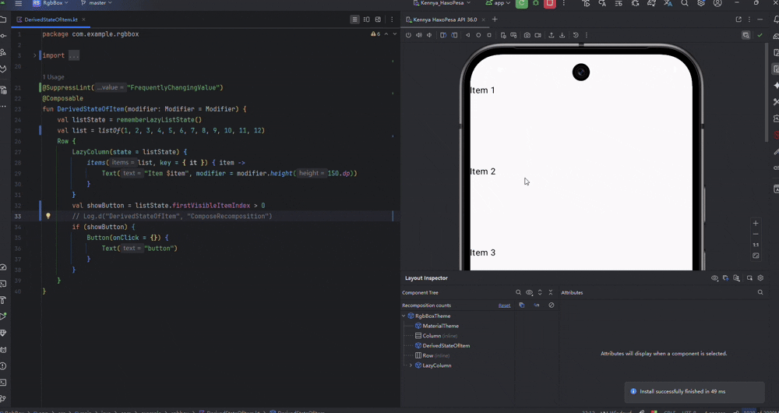Click 'Item 3' in the emulator screen

[482, 252]
